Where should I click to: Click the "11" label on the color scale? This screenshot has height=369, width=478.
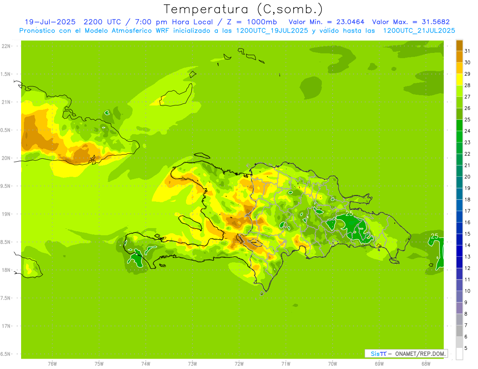coord(468,279)
